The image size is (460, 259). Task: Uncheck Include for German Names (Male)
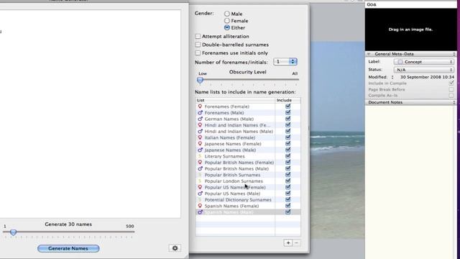[287, 119]
